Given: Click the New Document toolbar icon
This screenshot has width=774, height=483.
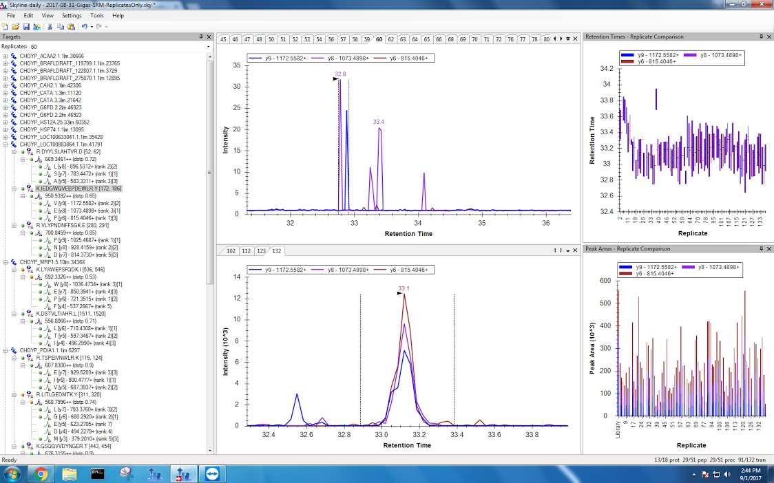Looking at the screenshot, I should pyautogui.click(x=6, y=26).
